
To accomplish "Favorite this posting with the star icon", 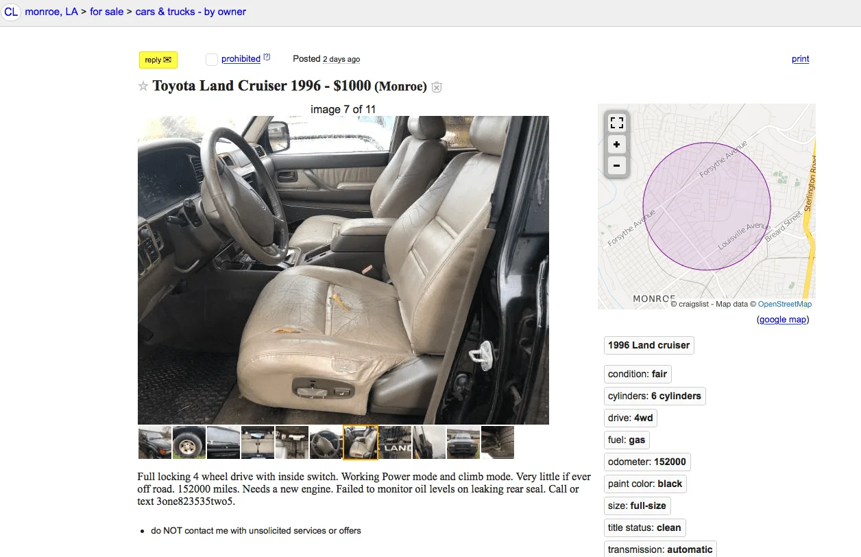I will point(143,86).
